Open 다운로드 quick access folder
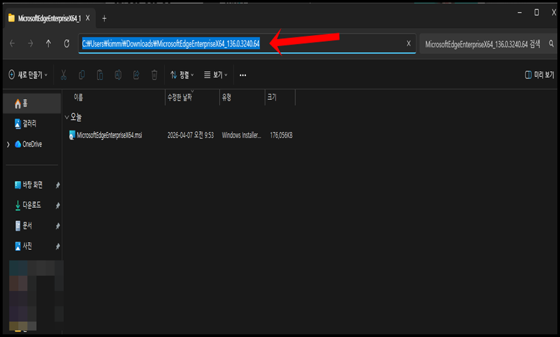Viewport: 560px width, 337px height. (28, 205)
